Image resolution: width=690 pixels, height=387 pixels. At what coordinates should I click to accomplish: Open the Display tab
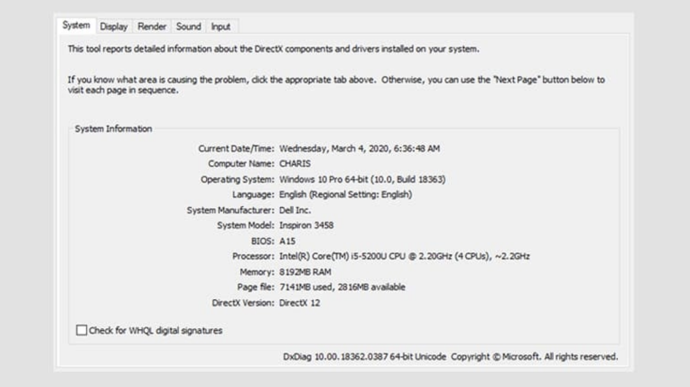(113, 26)
